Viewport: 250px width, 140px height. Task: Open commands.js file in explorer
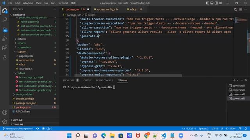pyautogui.click(x=26, y=60)
